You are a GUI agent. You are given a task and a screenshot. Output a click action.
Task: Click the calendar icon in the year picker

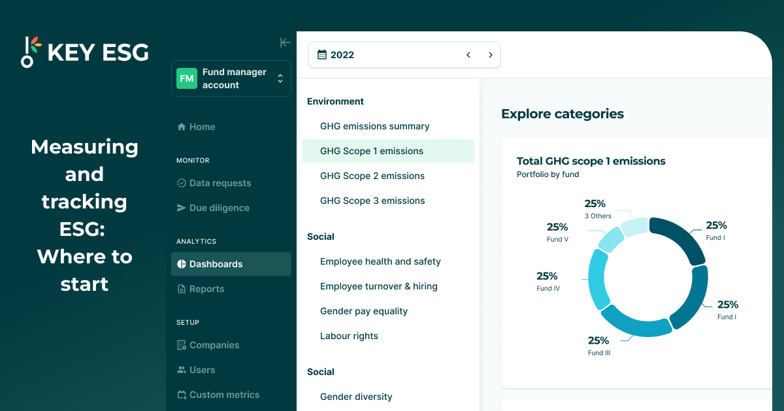pyautogui.click(x=321, y=55)
